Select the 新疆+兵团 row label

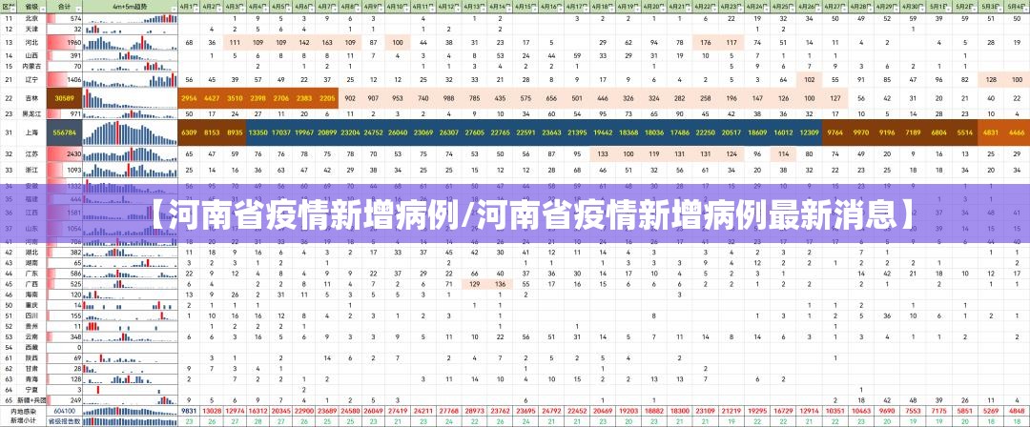tap(32, 400)
